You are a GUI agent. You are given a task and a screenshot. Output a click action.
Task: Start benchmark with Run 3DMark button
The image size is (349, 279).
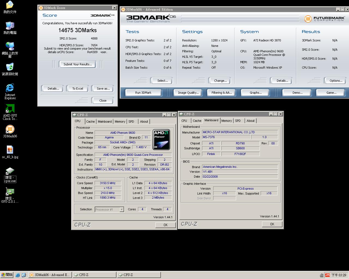click(143, 93)
